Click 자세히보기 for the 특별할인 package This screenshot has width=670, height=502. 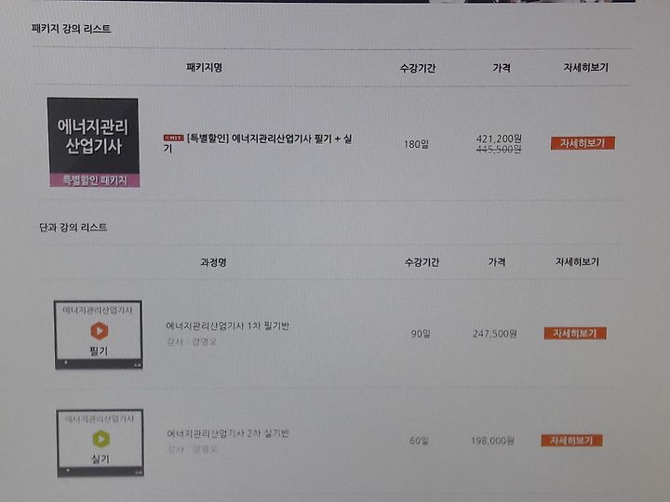pos(583,143)
